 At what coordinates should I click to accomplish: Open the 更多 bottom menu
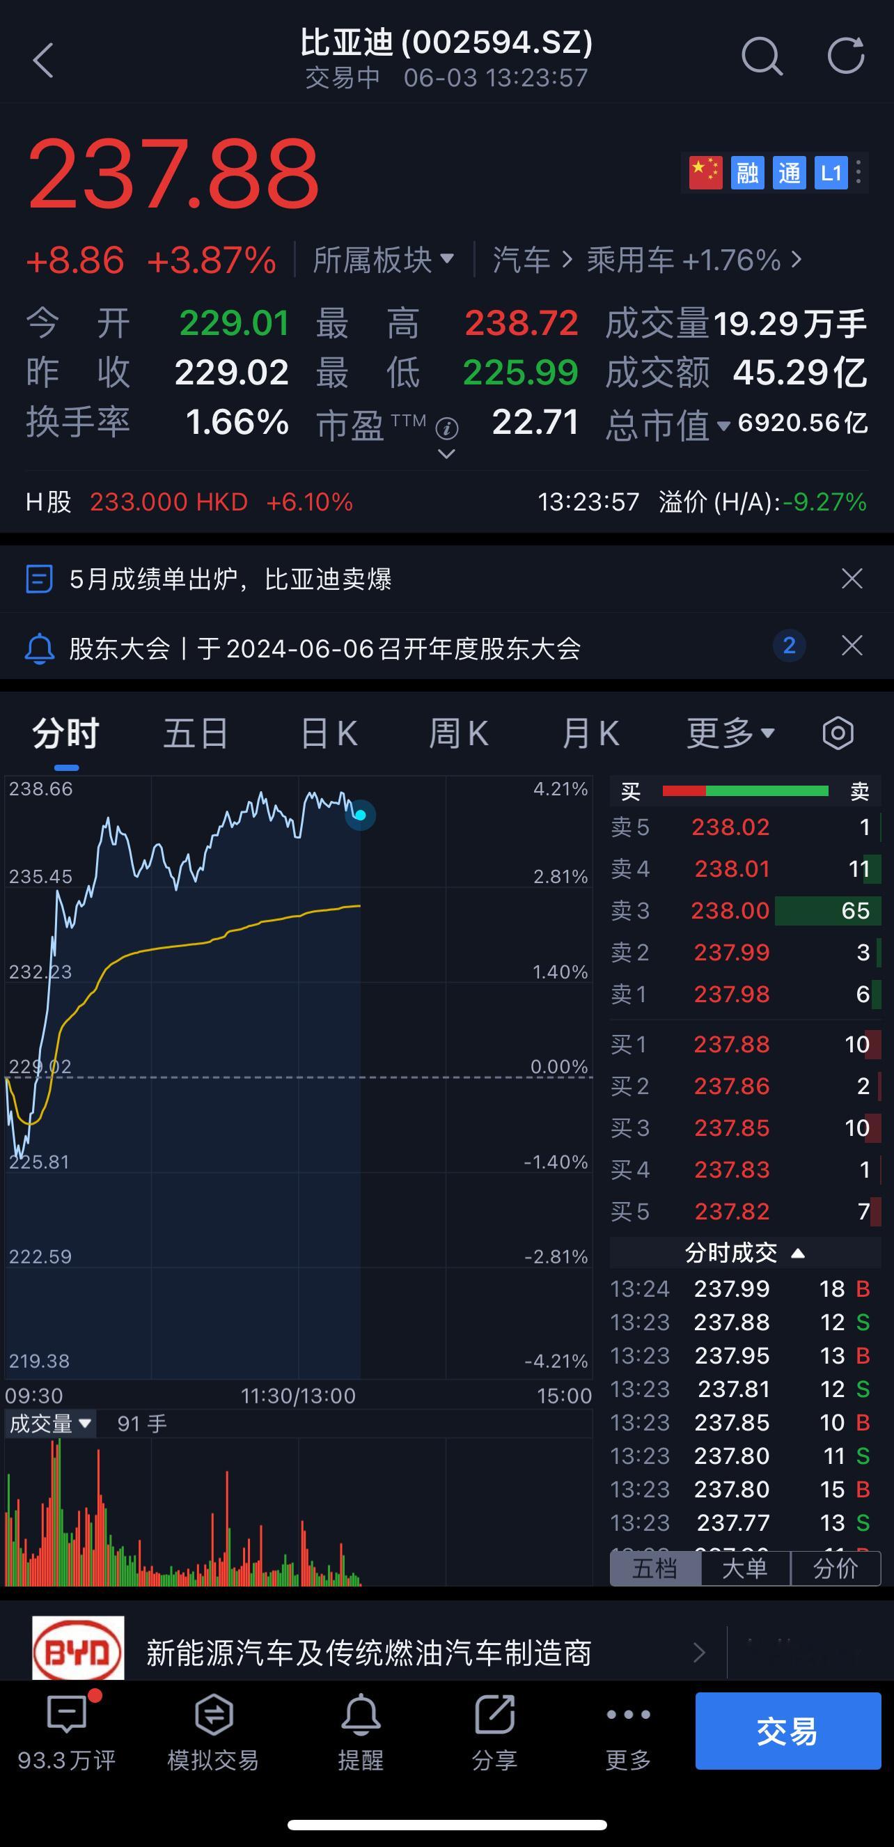(628, 1731)
